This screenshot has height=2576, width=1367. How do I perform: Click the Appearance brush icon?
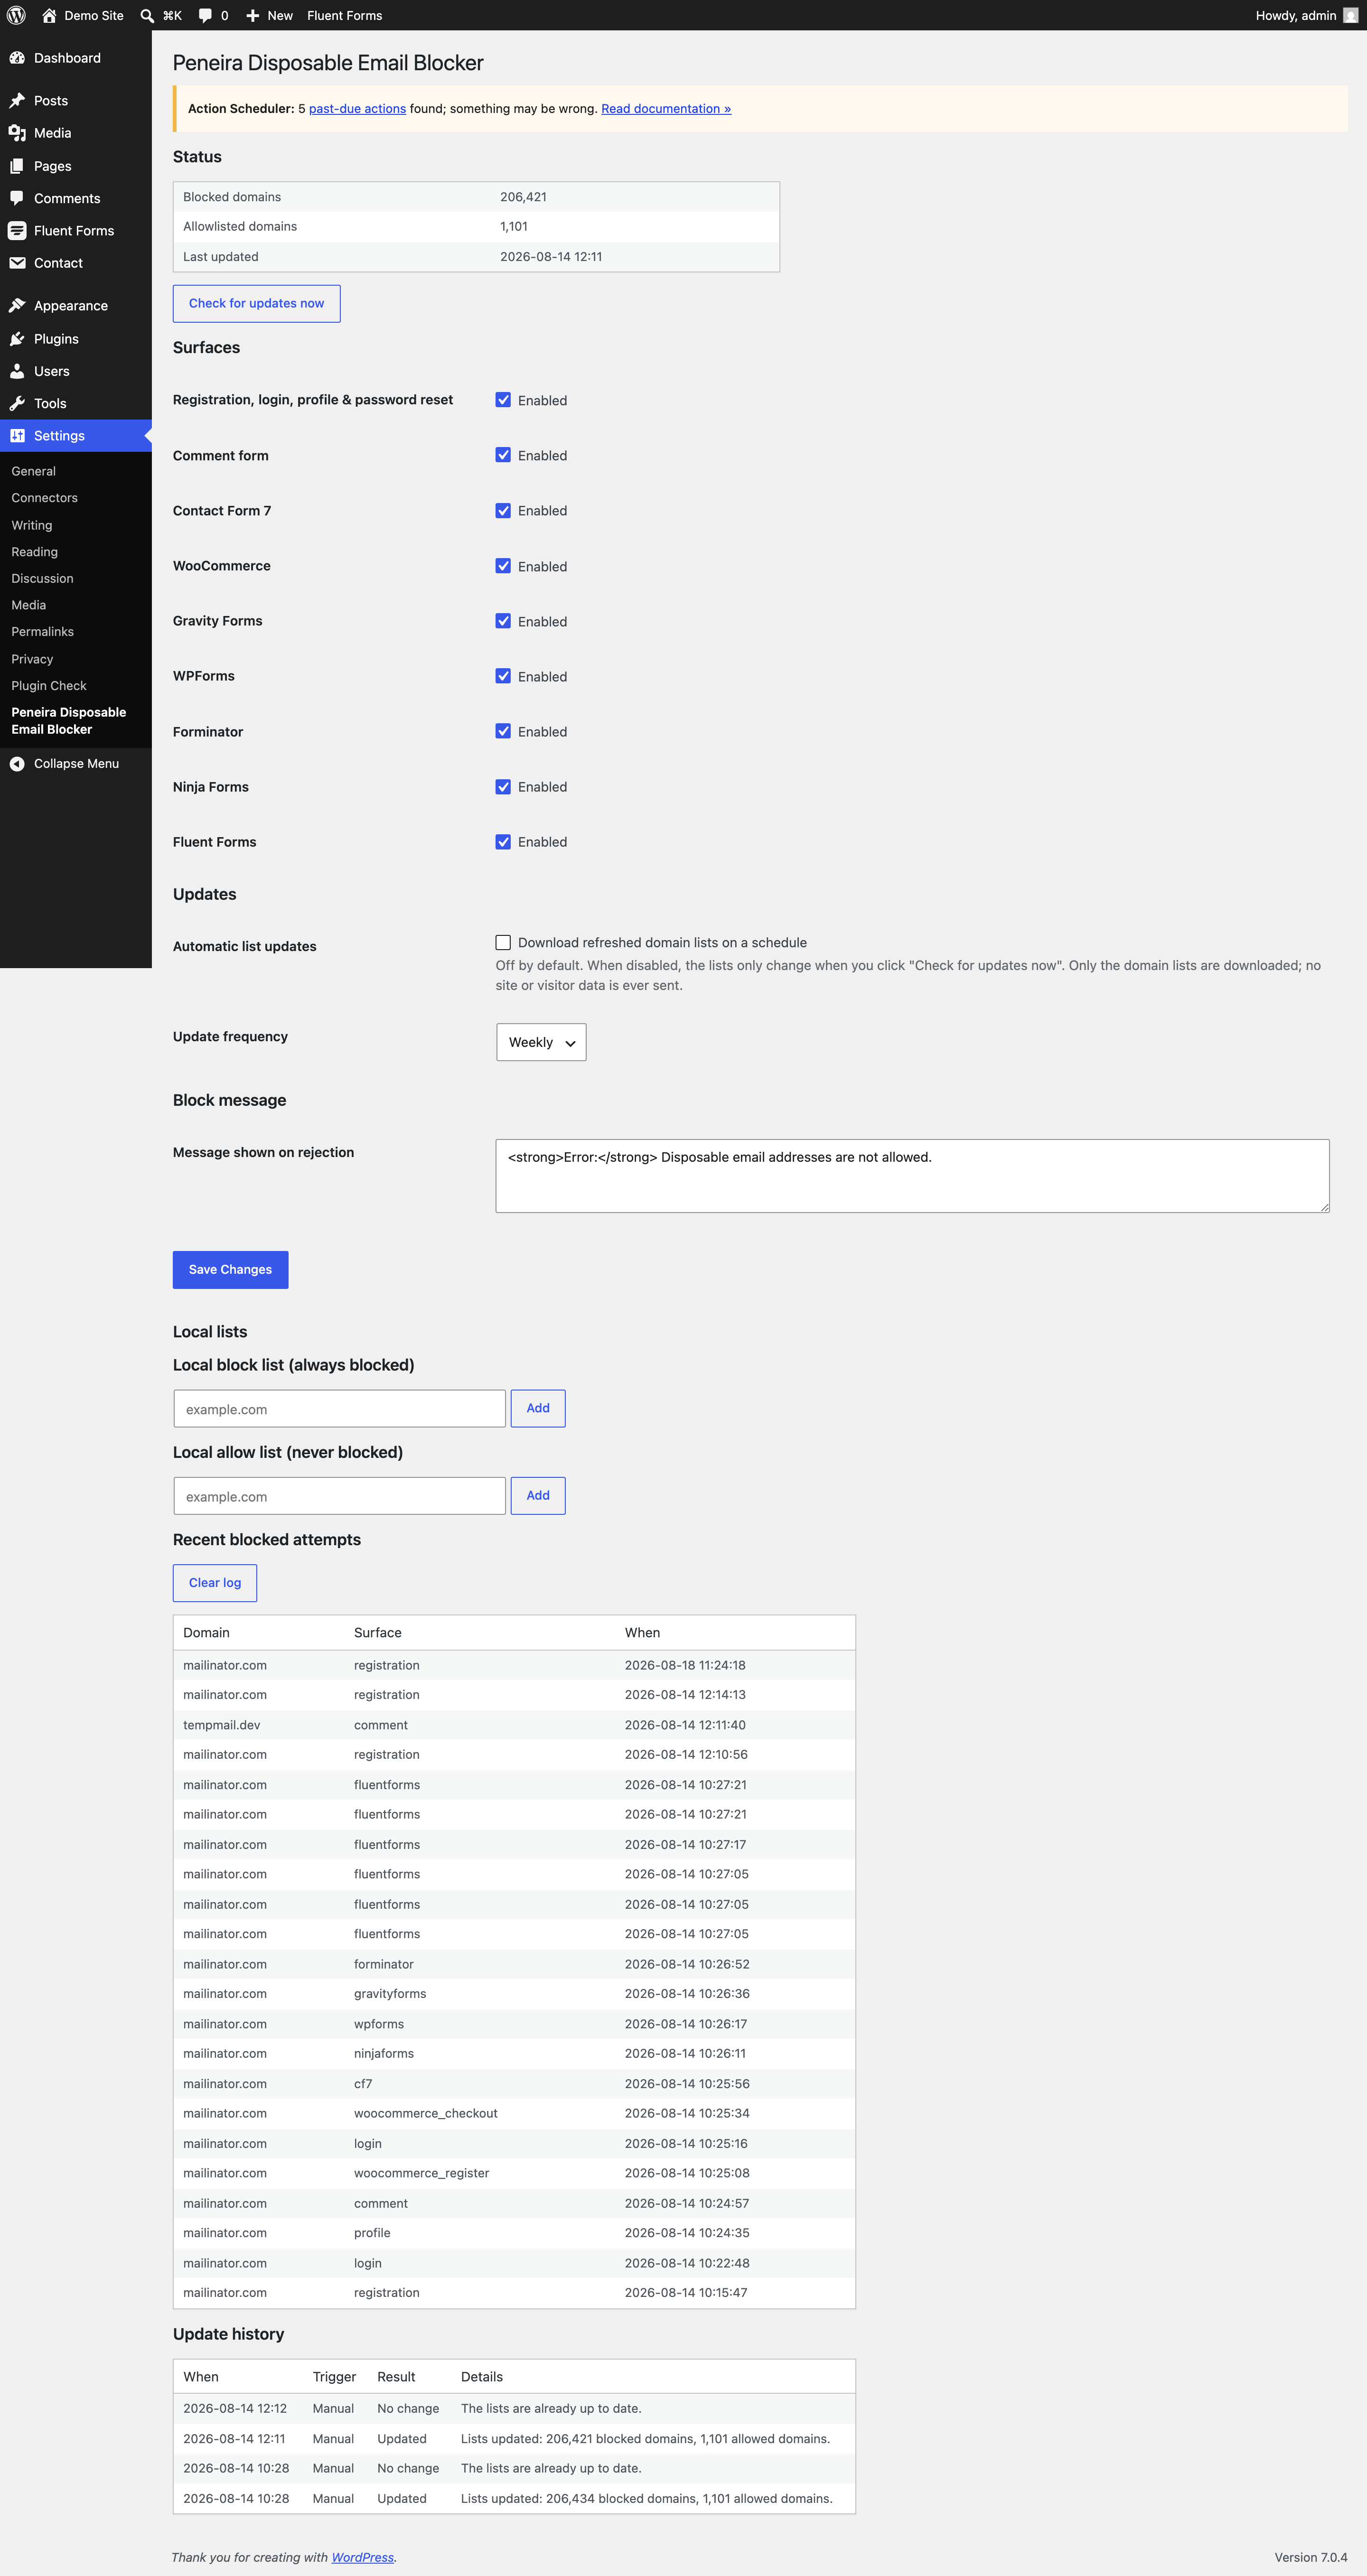click(x=17, y=306)
